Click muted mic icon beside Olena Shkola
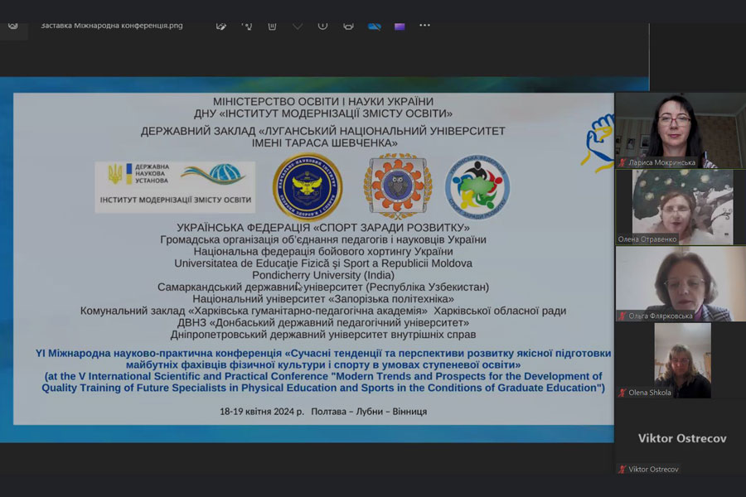This screenshot has width=746, height=497. [622, 393]
